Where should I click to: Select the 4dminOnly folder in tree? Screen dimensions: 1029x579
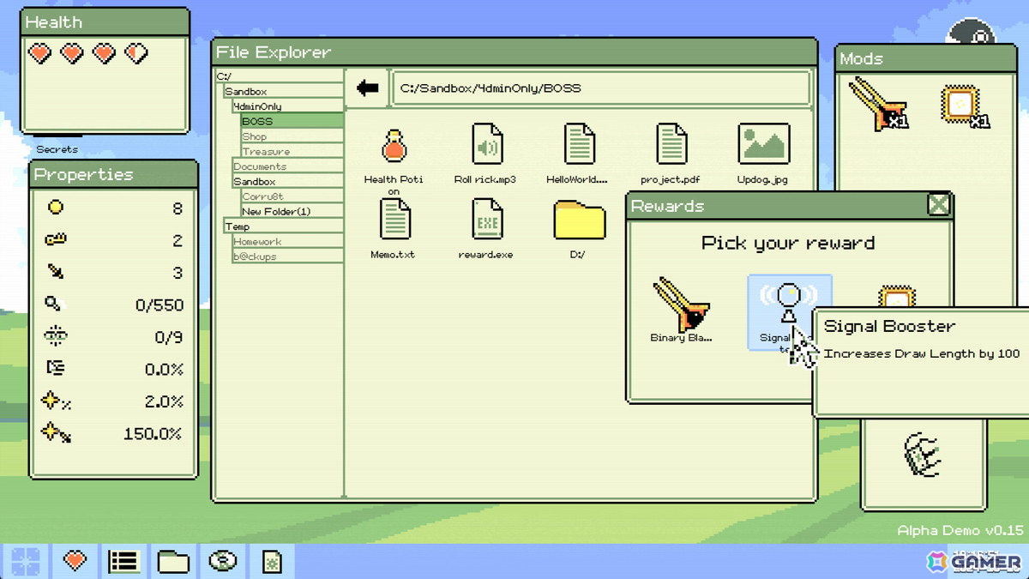[287, 106]
